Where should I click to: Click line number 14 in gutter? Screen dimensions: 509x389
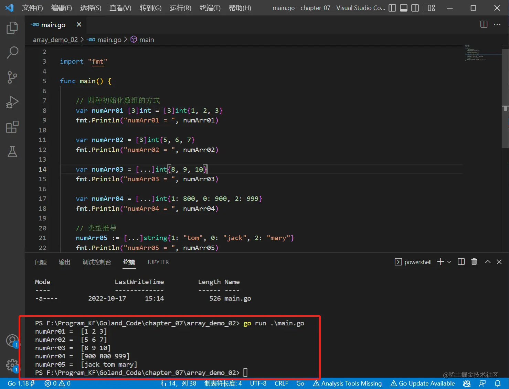(x=42, y=169)
